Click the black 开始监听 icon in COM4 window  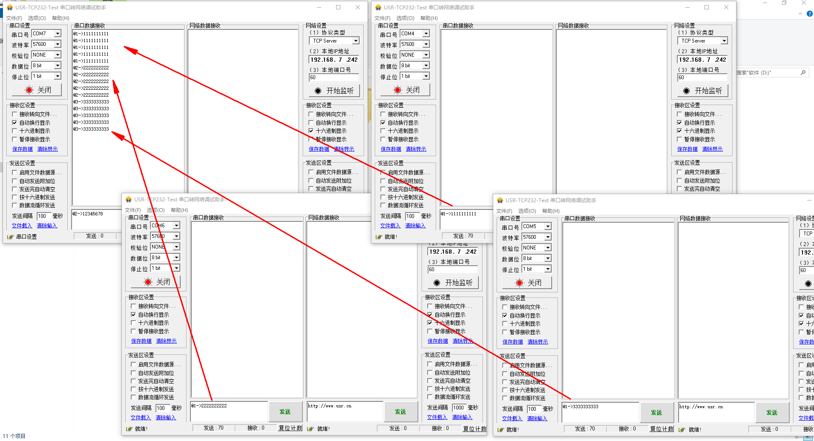pyautogui.click(x=686, y=91)
